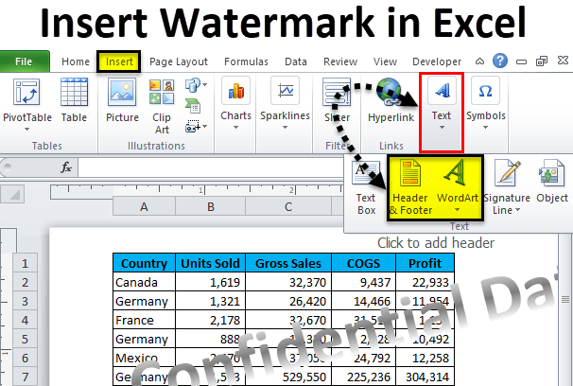Insert a Slicer filter

[x=337, y=99]
